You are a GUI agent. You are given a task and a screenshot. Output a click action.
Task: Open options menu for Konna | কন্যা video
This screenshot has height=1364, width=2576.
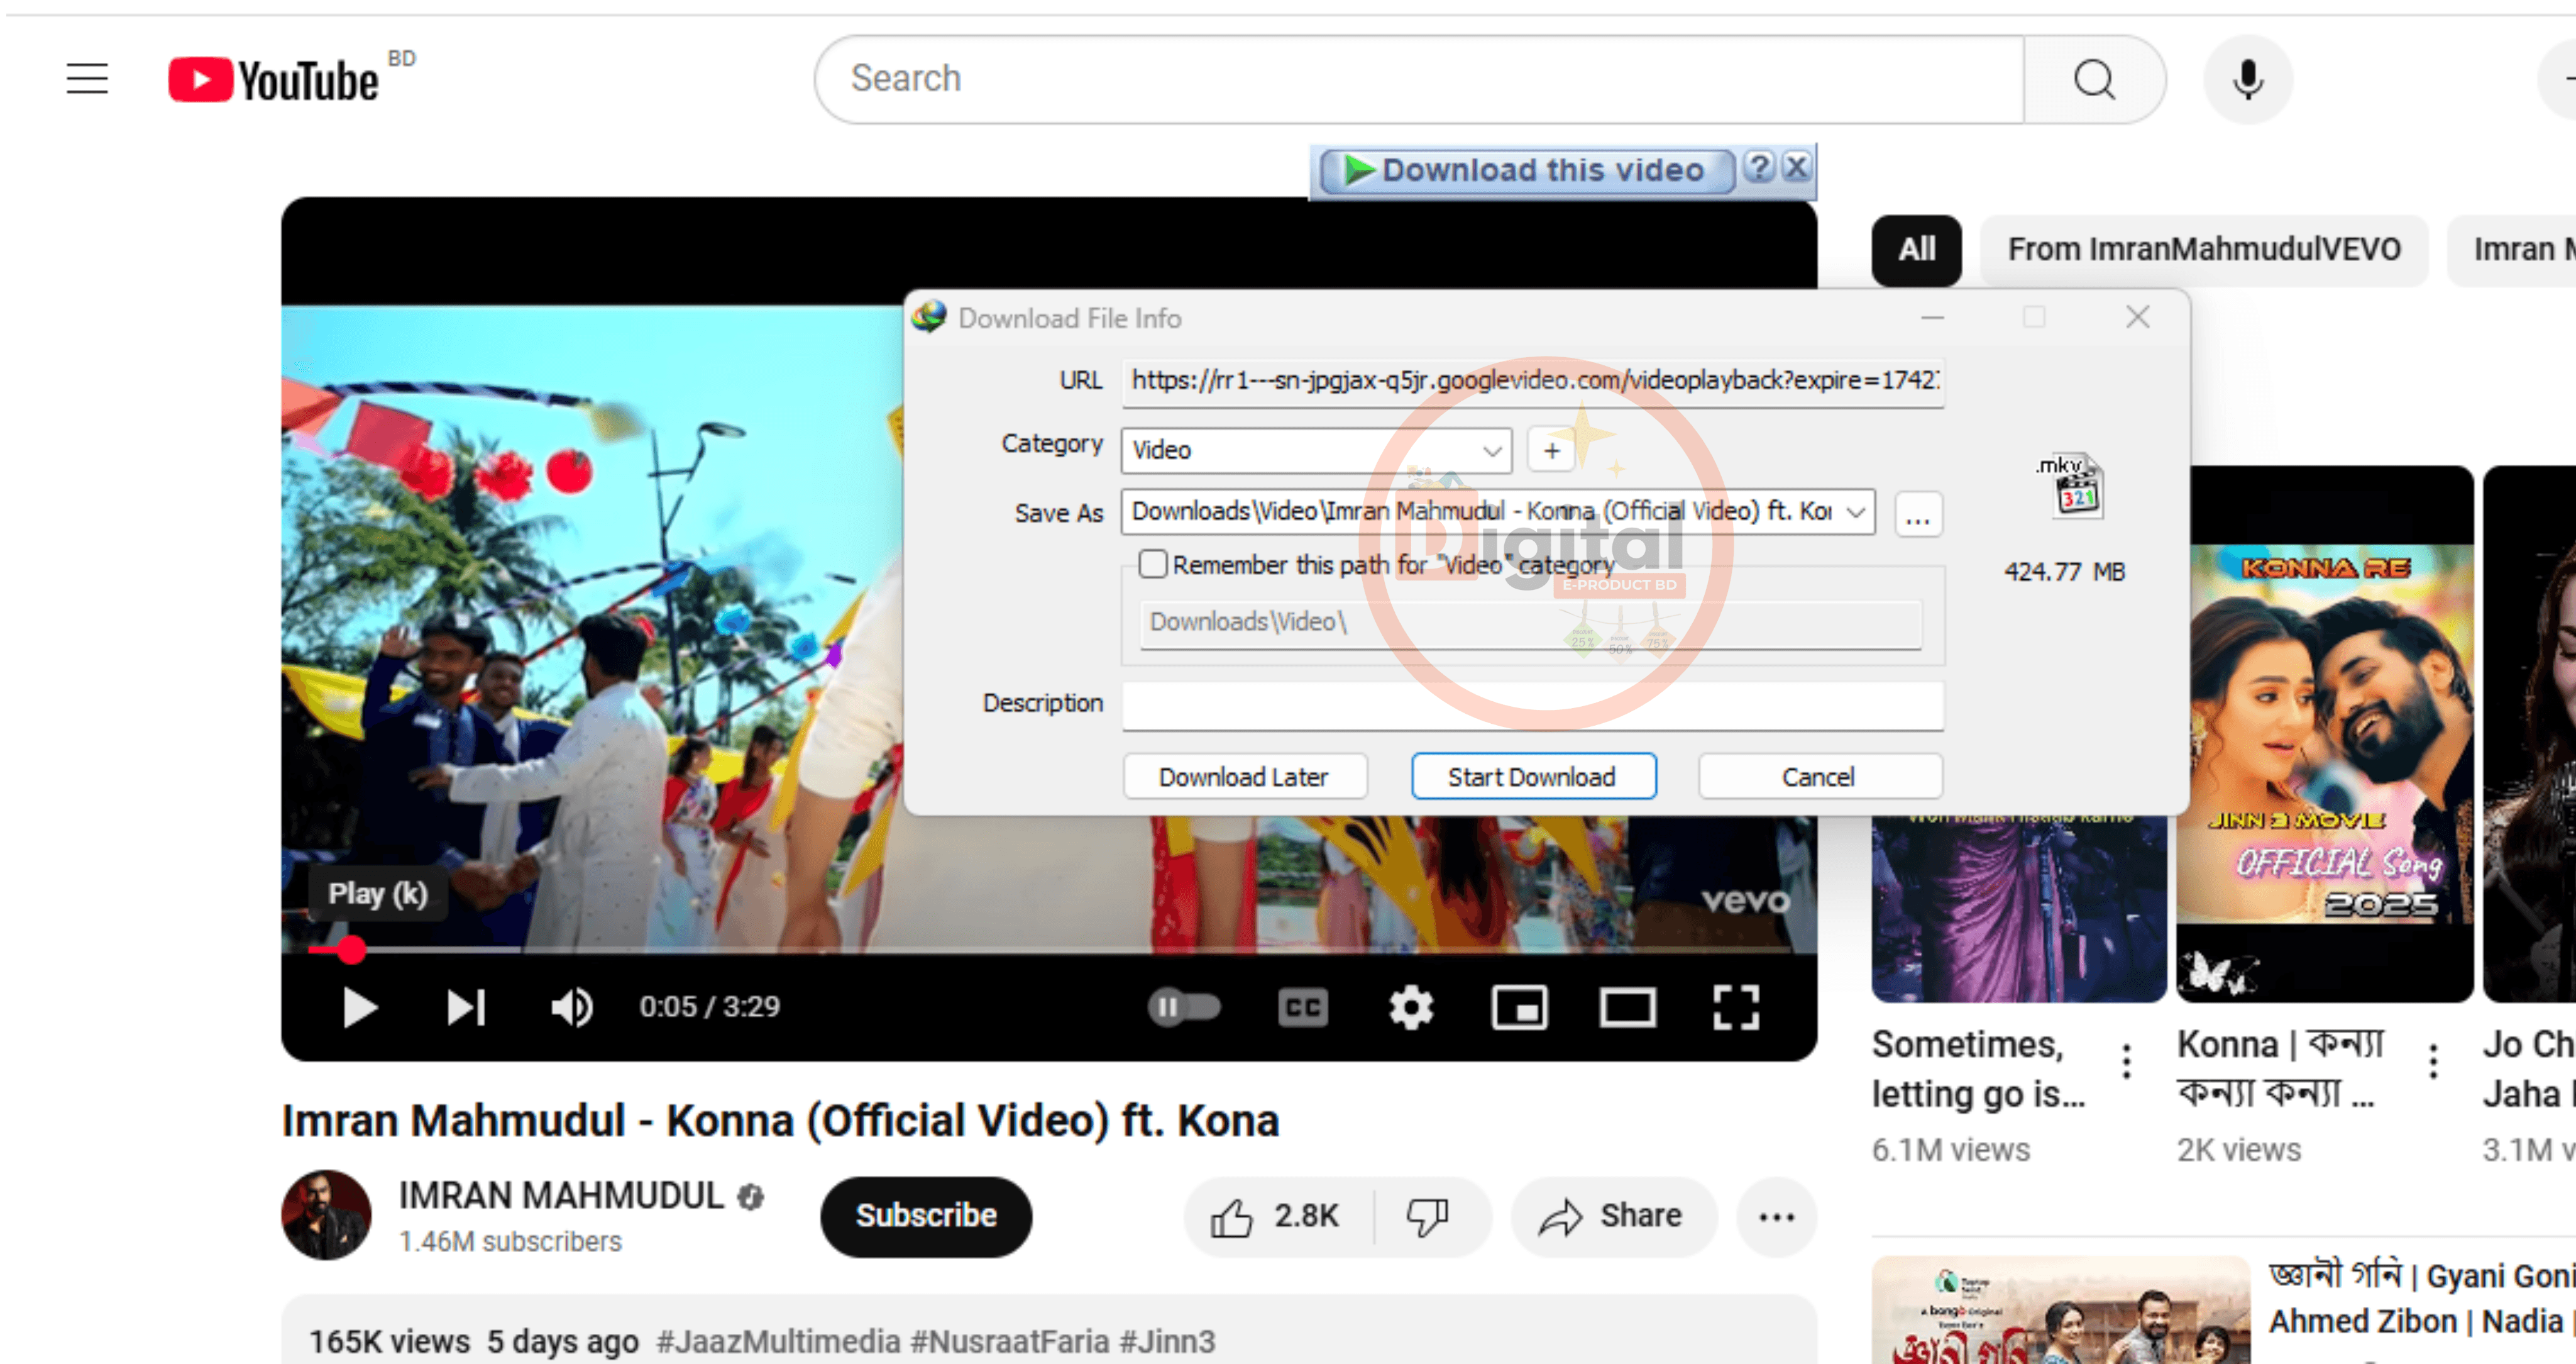[x=2434, y=1061]
